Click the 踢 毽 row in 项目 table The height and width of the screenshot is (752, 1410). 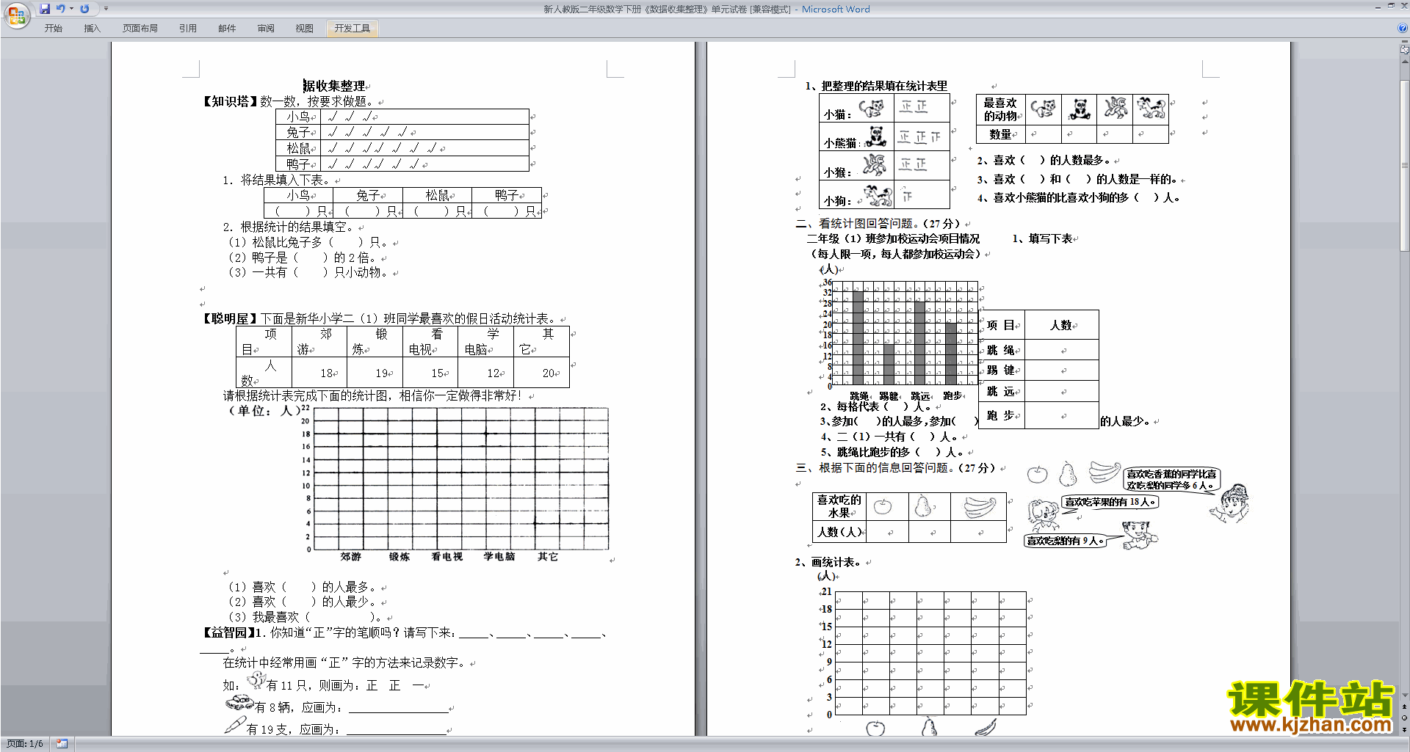(1039, 370)
